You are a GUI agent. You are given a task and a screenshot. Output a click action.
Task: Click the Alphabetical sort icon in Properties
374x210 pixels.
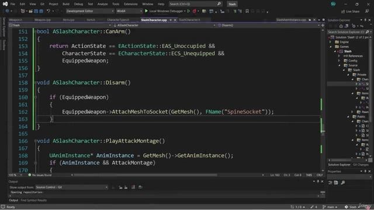(x=336, y=183)
